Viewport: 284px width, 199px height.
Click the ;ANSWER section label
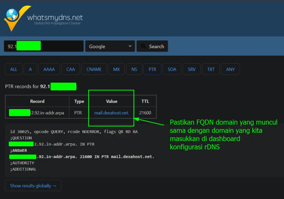tap(19, 150)
